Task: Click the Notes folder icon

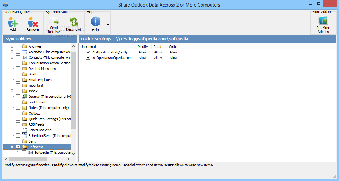Action: coord(25,108)
